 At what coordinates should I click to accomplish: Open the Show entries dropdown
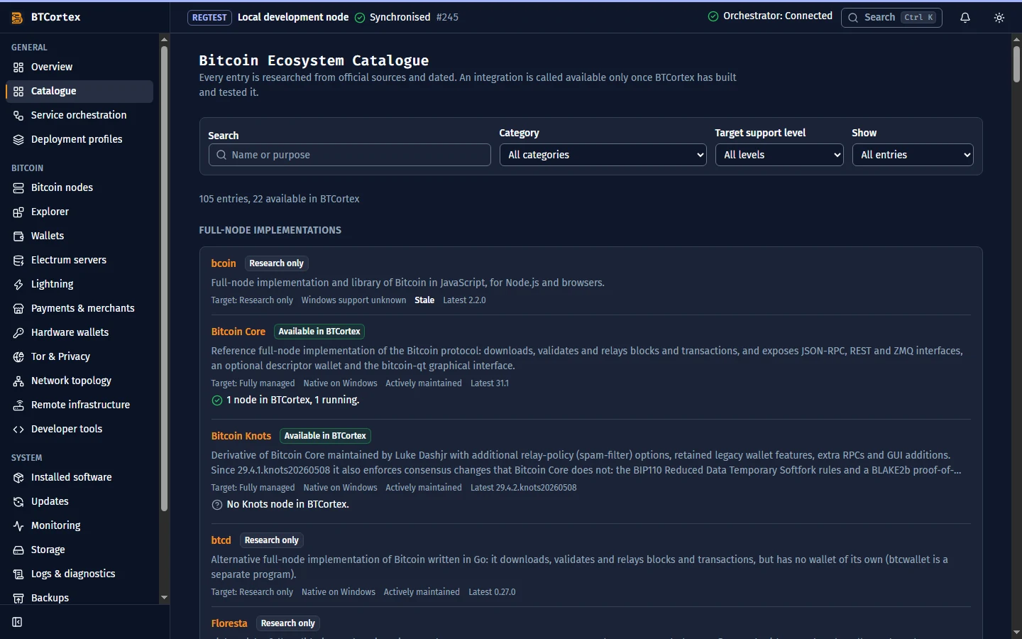pos(912,155)
